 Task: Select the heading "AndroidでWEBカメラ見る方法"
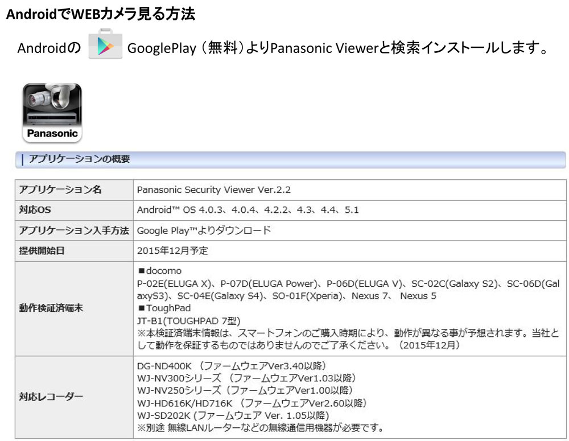pyautogui.click(x=101, y=14)
